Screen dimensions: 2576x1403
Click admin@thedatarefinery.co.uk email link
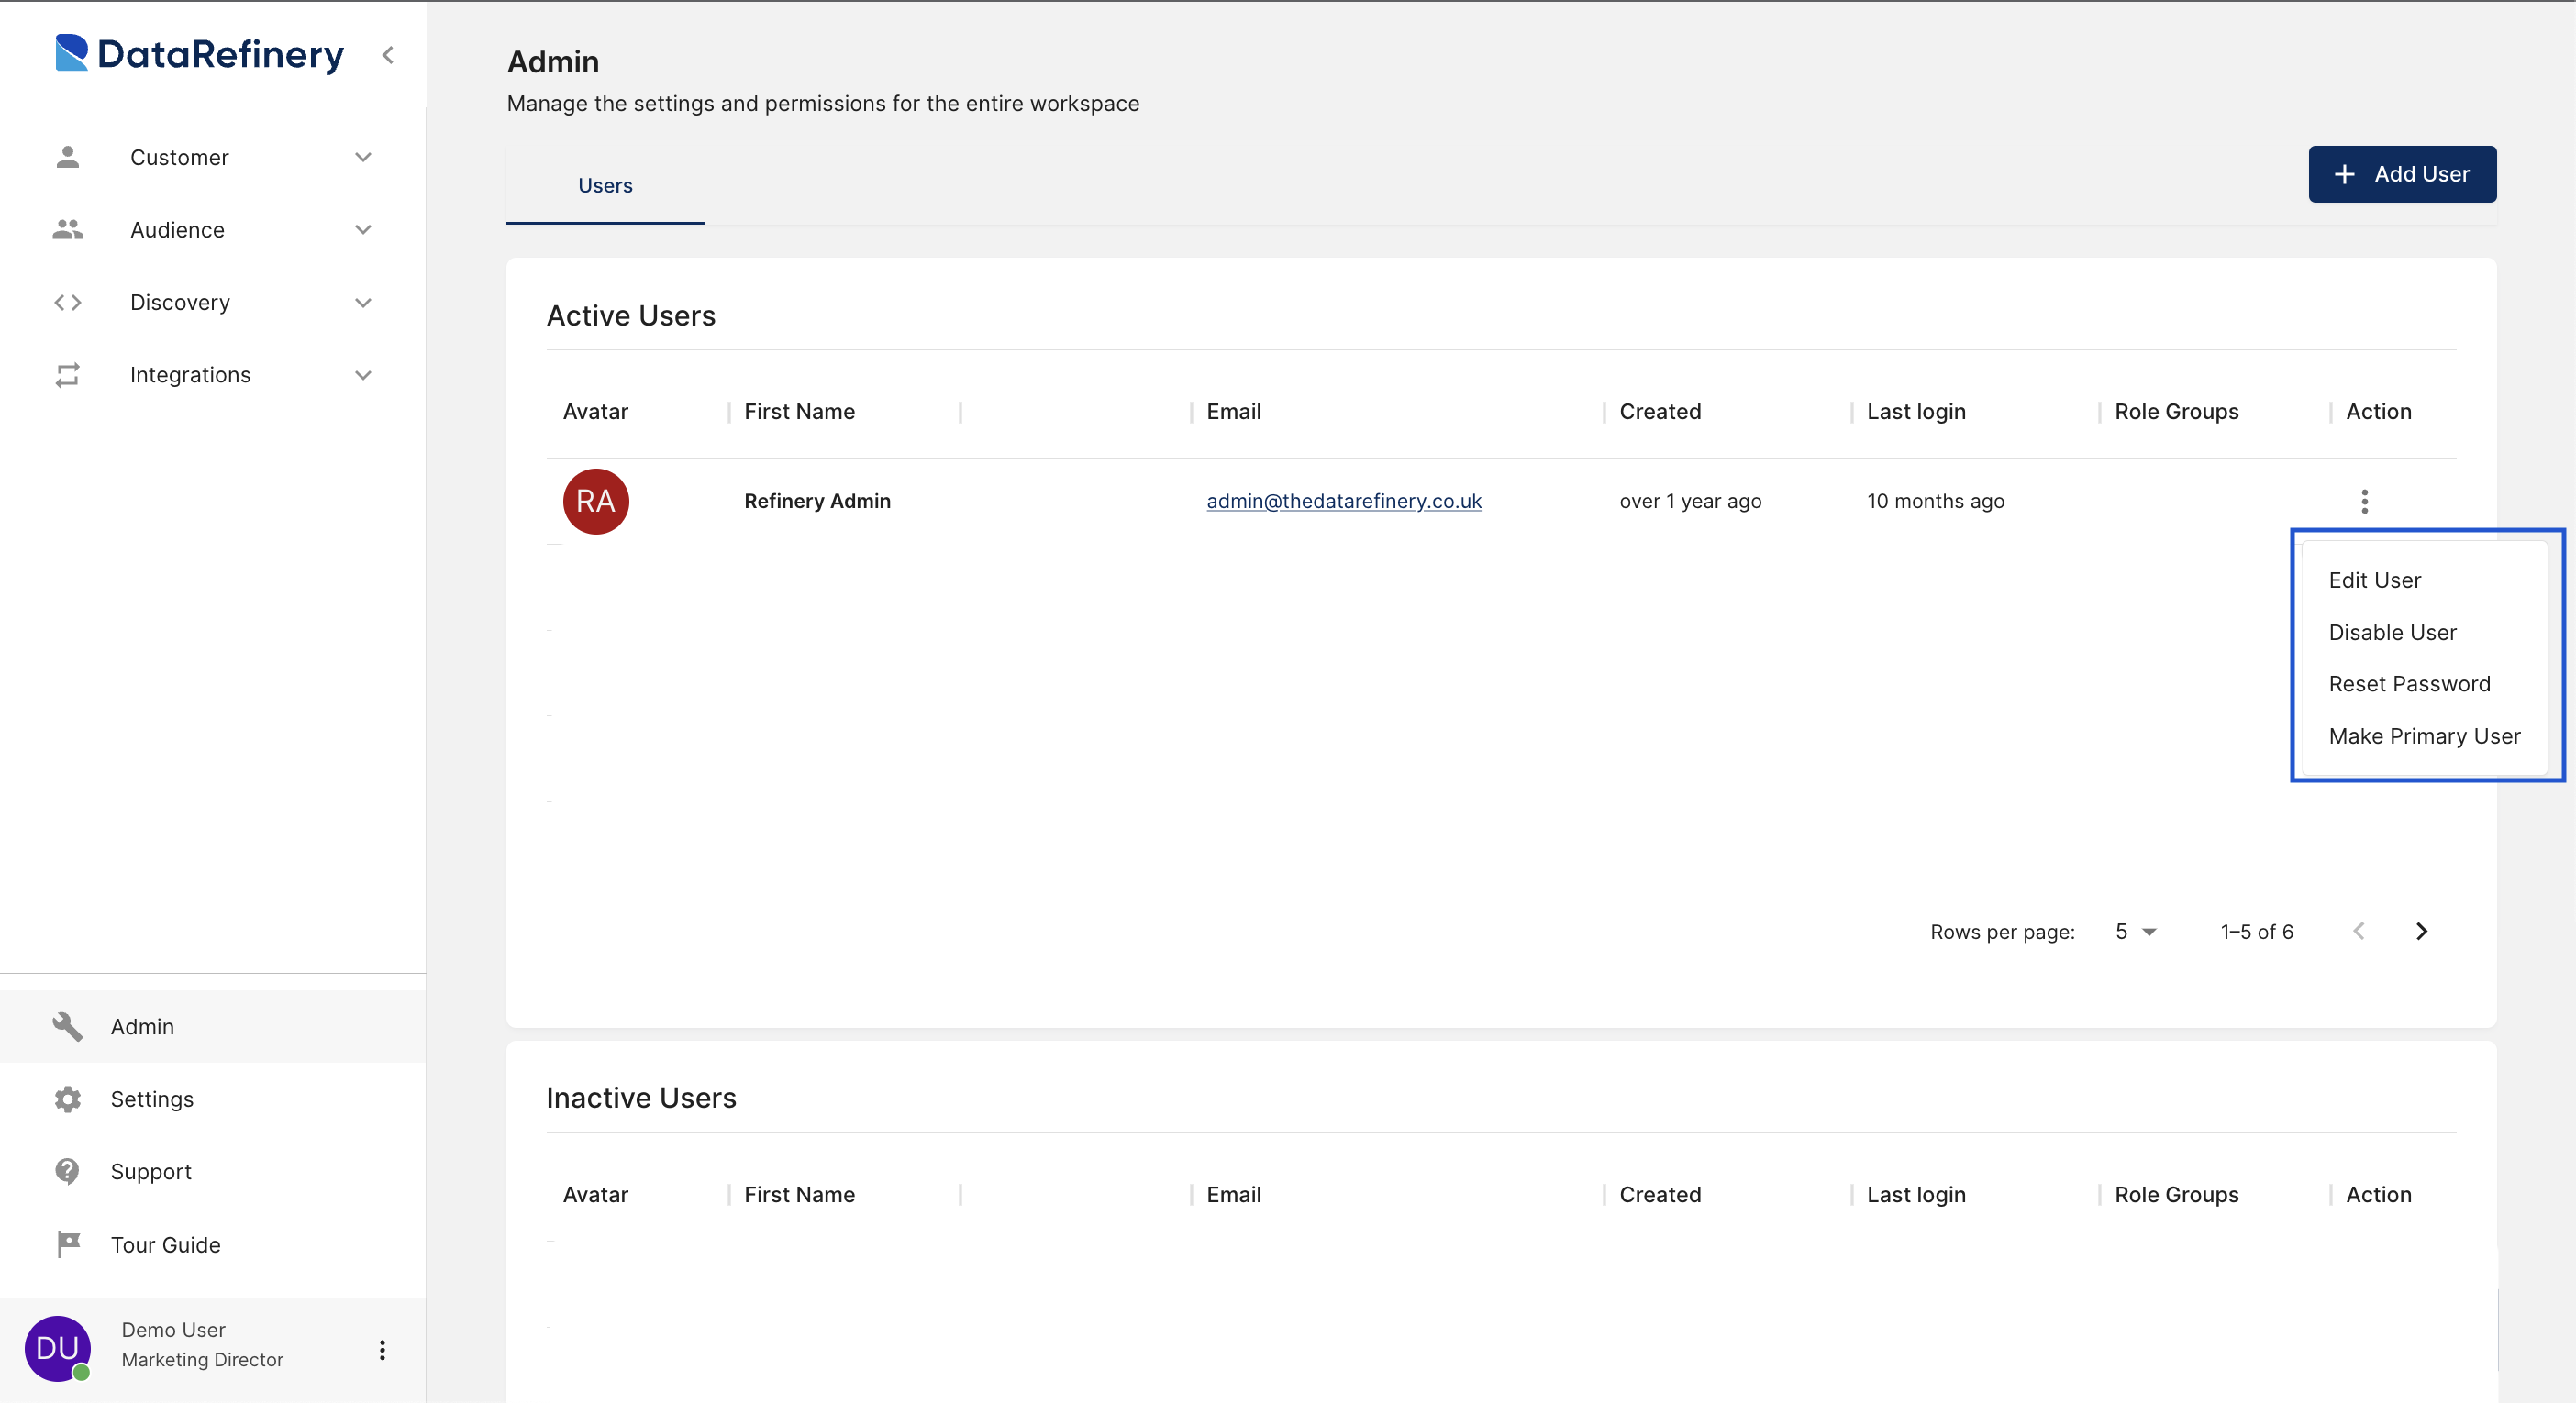click(1344, 500)
